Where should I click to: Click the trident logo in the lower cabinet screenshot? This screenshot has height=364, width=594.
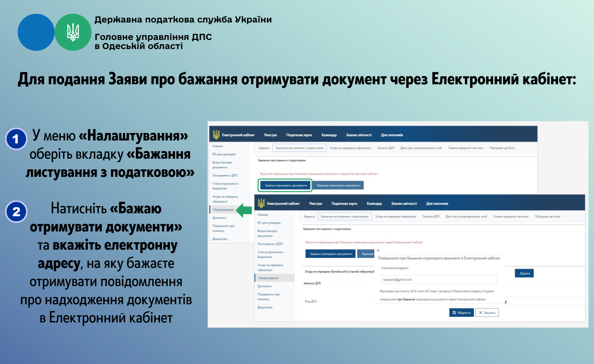point(261,203)
